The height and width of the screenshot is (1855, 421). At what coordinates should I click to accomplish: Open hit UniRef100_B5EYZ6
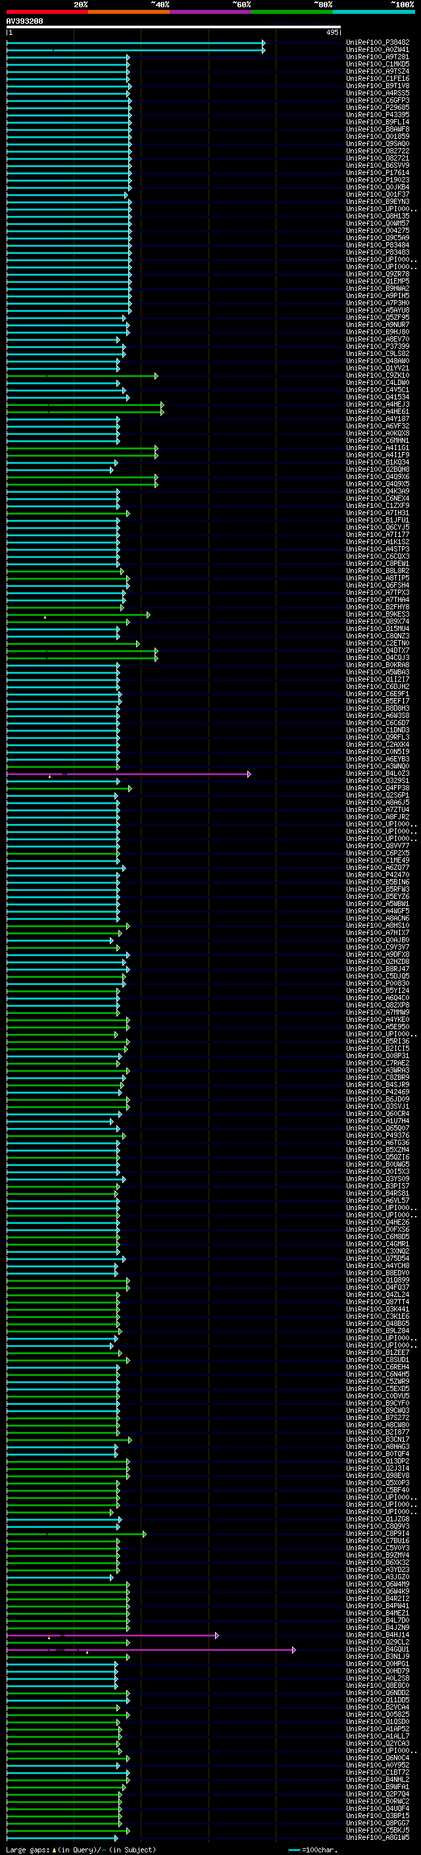click(x=378, y=896)
